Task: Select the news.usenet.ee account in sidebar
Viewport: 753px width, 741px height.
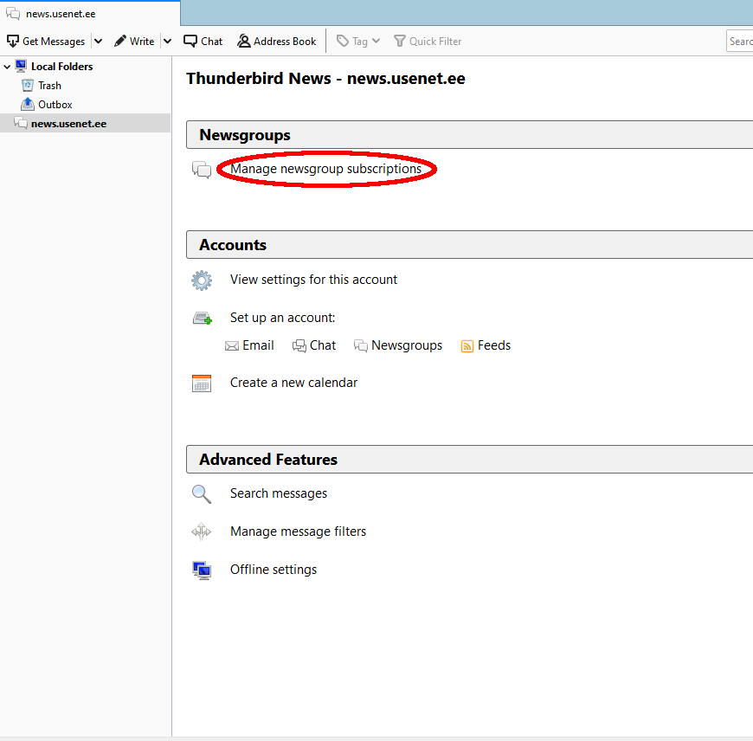Action: (x=68, y=123)
